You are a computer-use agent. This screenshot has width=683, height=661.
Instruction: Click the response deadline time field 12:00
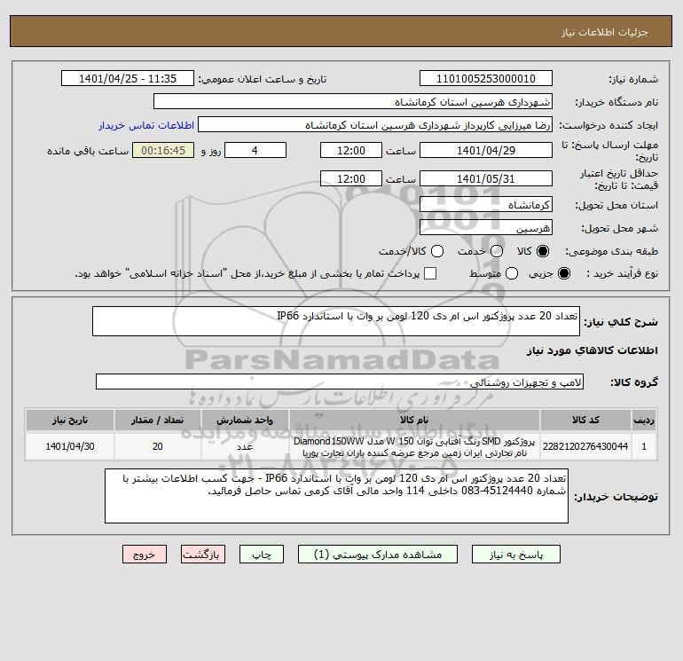point(351,150)
